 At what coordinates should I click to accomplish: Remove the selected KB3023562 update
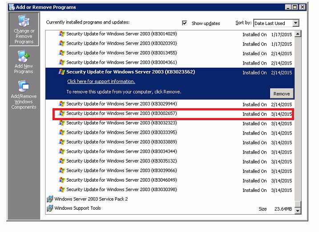282,94
